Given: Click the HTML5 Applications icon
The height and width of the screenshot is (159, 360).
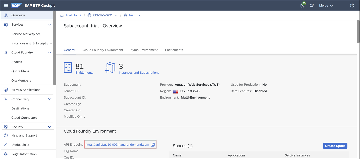Looking at the screenshot, I should (6, 90).
